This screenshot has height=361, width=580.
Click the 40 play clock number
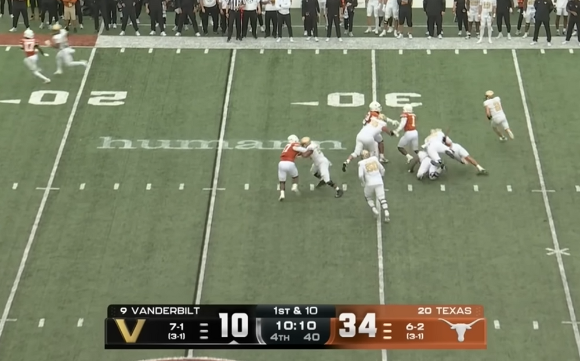[x=311, y=337]
